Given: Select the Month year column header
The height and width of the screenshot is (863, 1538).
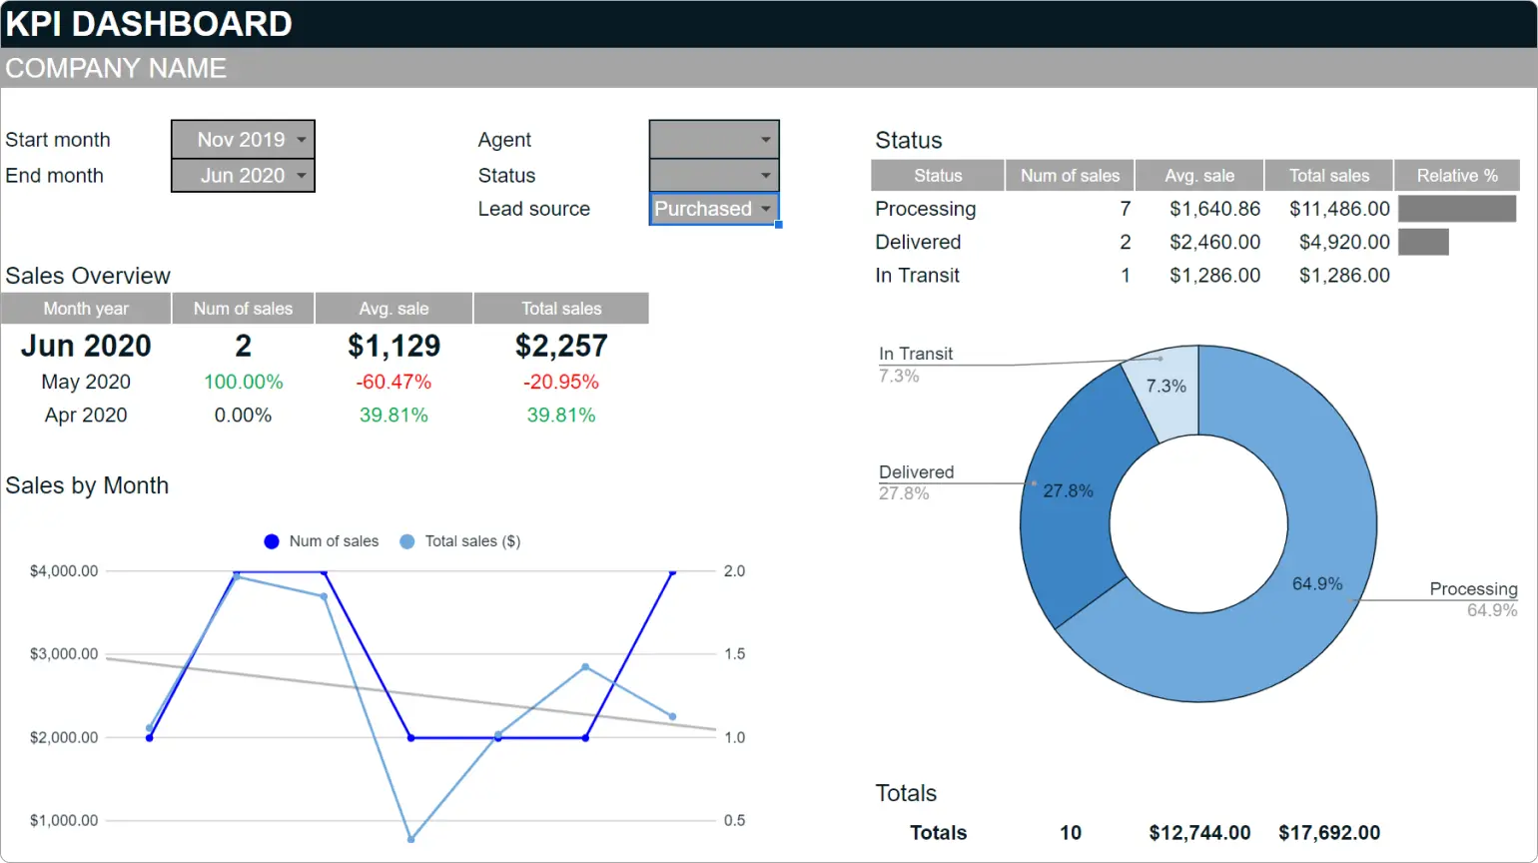Looking at the screenshot, I should click(86, 308).
